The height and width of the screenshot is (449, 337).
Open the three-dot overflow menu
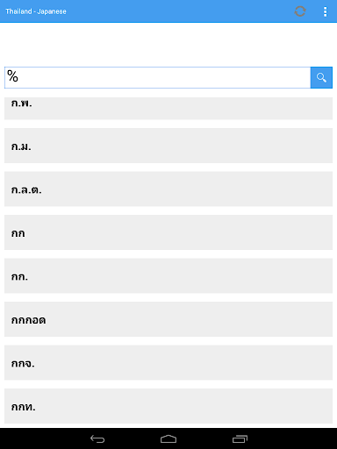pos(325,11)
